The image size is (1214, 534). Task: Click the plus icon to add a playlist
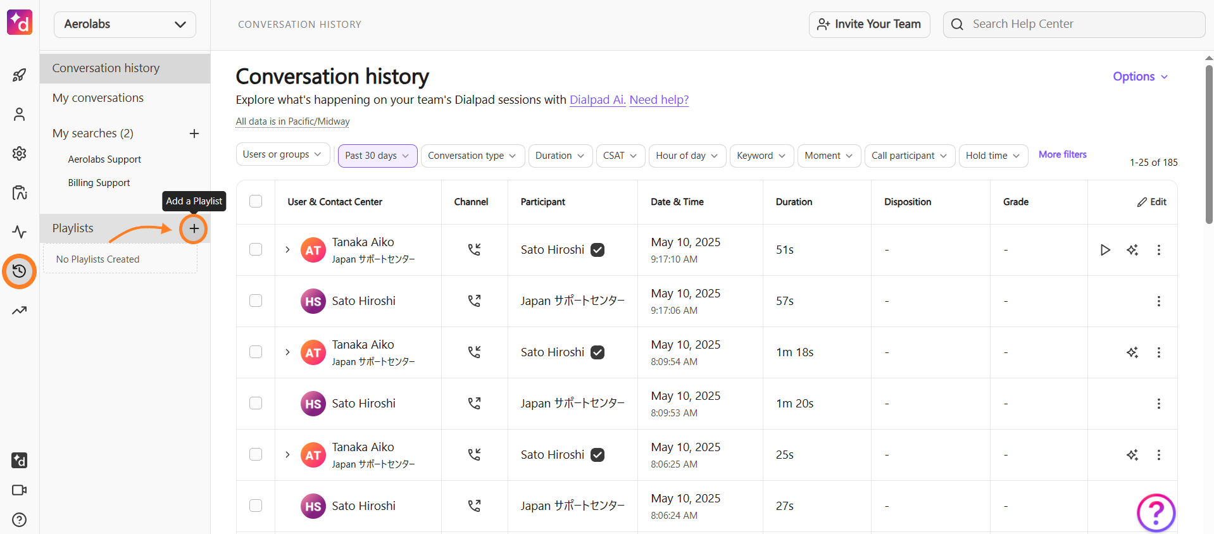click(x=194, y=228)
